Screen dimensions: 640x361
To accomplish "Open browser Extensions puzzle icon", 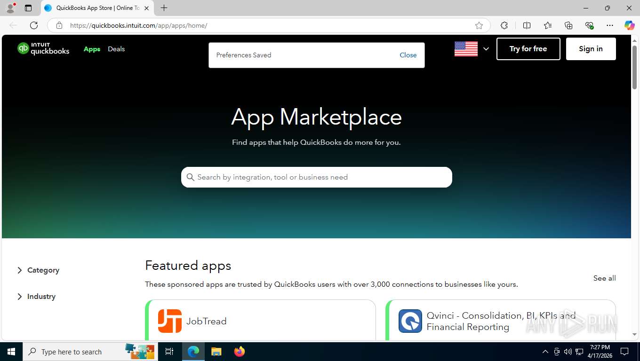I will 504,25.
